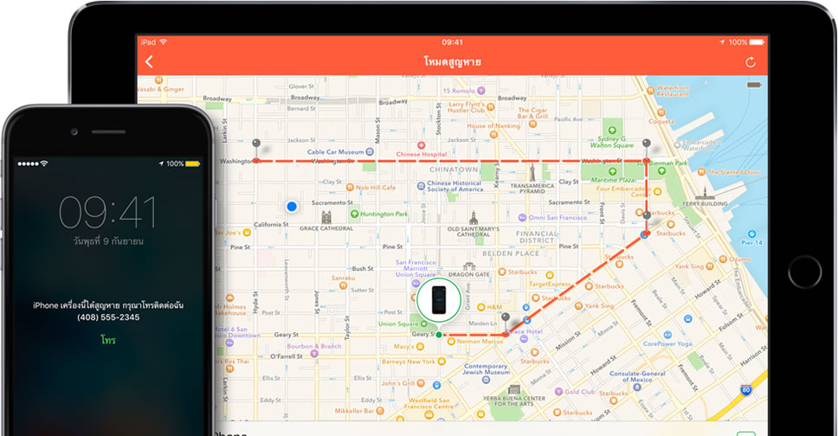Image resolution: width=838 pixels, height=436 pixels.
Task: Select Chinese Historical Society of America marker
Action: pos(421,186)
